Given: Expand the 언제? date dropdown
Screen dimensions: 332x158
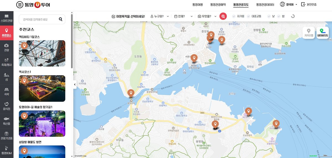Looking at the screenshot, I should tap(183, 16).
